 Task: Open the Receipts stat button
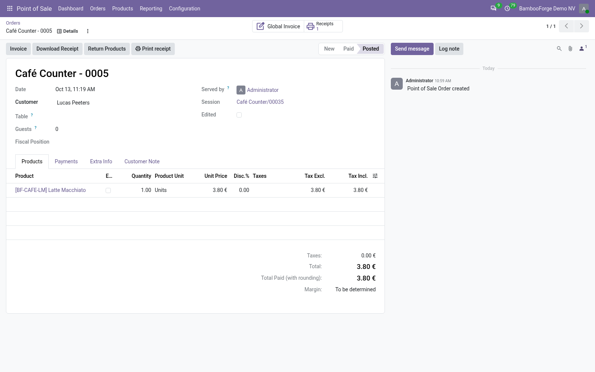[x=323, y=26]
